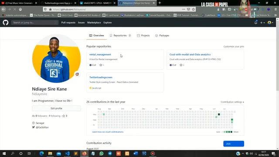Switch to the Free Music Intro tab
Viewport: 279px width, 157px height.
(19, 3)
